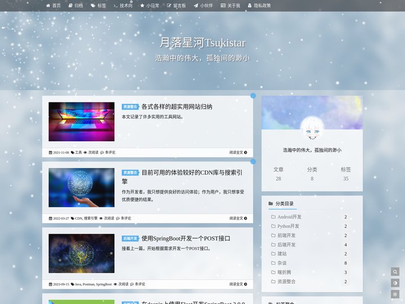Open the 首页 home menu item
This screenshot has height=304, width=405.
[x=53, y=6]
